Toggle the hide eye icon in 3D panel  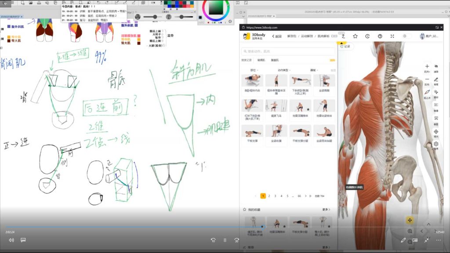click(436, 67)
